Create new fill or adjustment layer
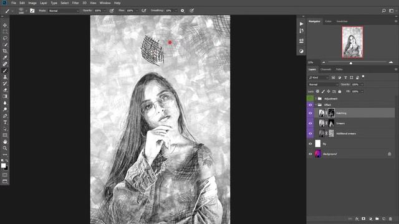Screen dimensions: 399x224 370,218
